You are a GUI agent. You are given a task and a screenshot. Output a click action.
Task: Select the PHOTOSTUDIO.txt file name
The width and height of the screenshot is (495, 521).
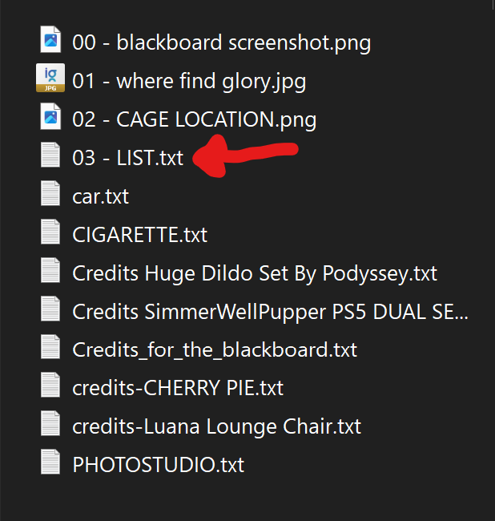click(159, 465)
